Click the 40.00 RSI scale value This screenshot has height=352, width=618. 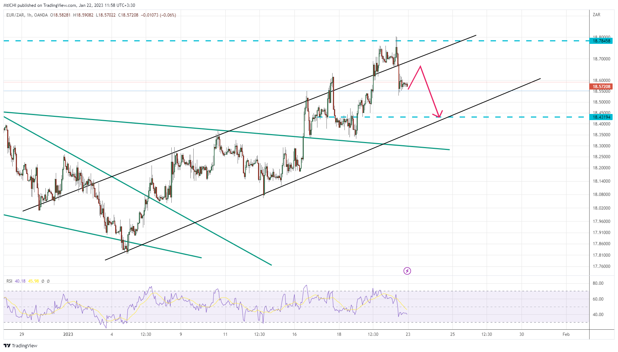click(x=598, y=315)
